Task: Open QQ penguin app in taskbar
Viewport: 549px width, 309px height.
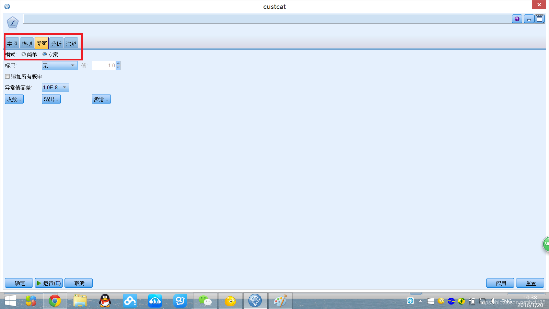Action: point(105,301)
